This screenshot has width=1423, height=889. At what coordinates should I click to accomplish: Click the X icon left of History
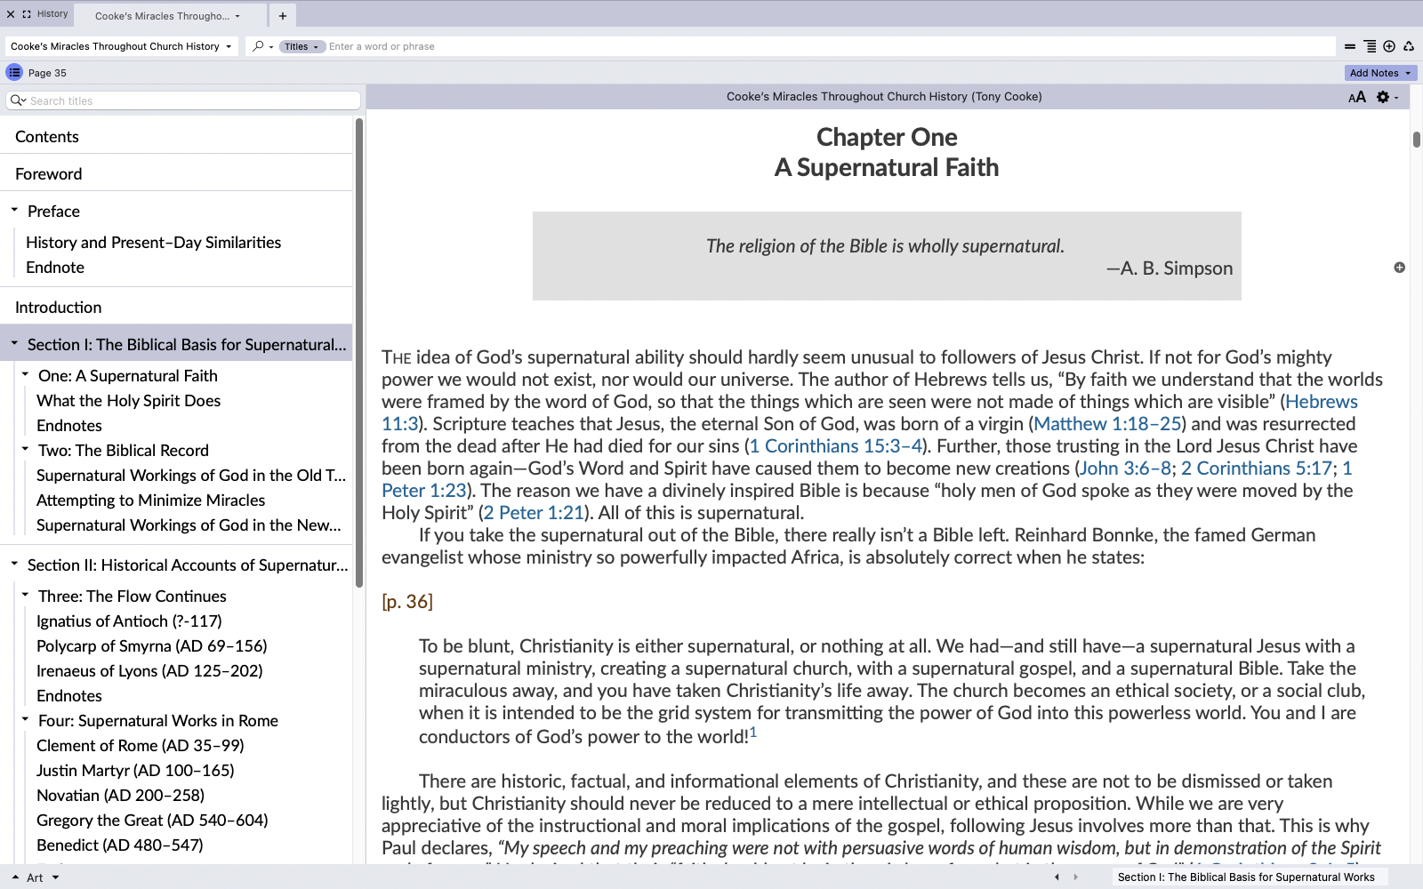11,14
